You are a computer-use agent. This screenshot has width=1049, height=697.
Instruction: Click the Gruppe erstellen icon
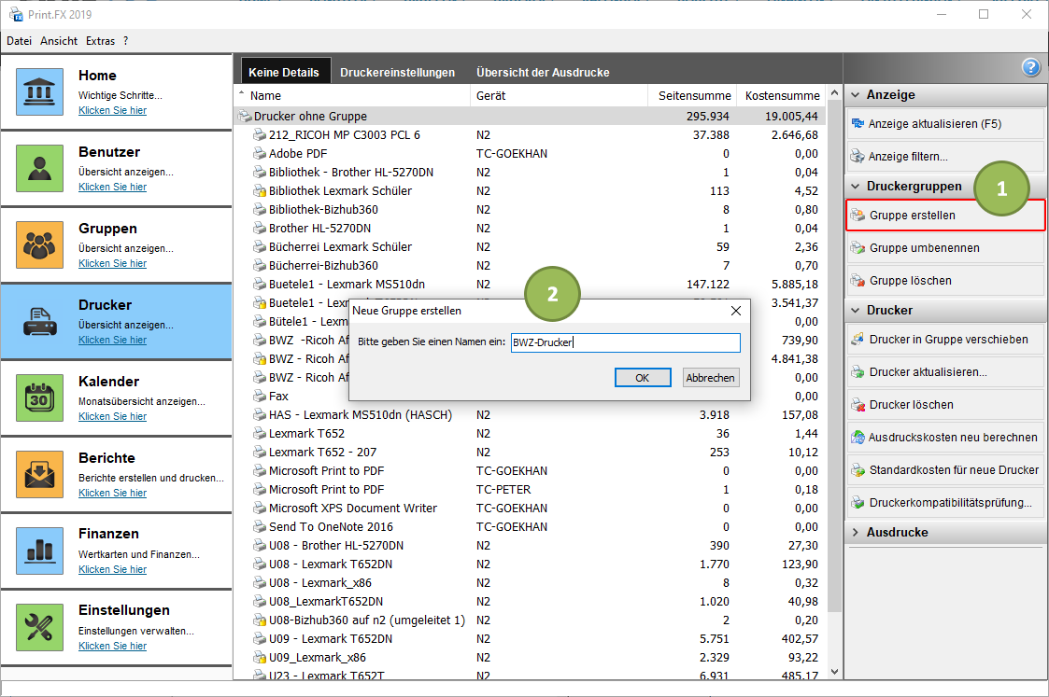point(858,216)
